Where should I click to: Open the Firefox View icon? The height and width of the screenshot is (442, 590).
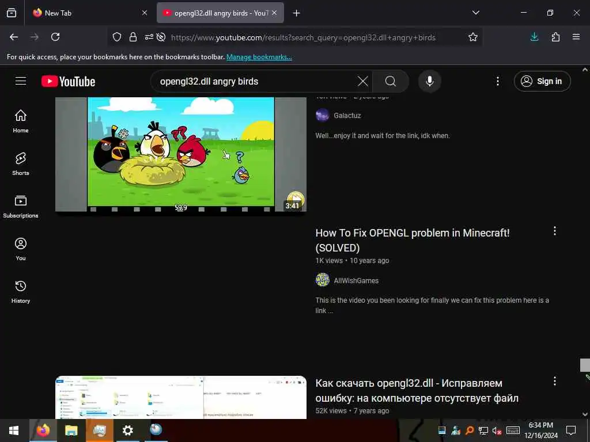(12, 13)
